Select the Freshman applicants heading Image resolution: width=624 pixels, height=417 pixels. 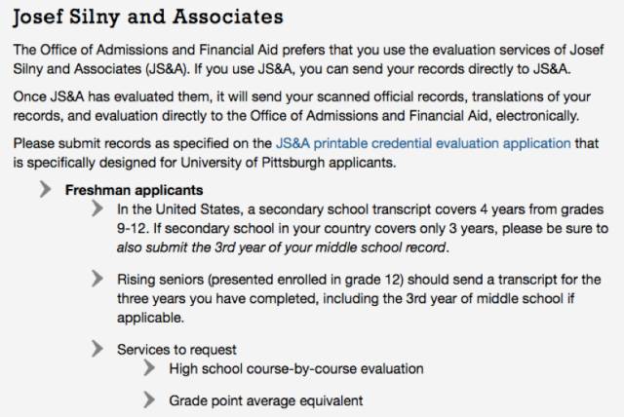pyautogui.click(x=135, y=190)
